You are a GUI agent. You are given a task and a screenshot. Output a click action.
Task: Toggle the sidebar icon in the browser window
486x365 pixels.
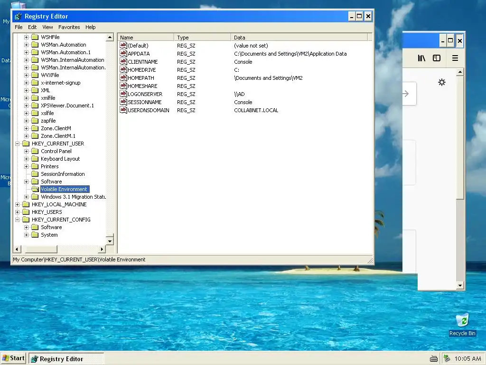point(437,58)
